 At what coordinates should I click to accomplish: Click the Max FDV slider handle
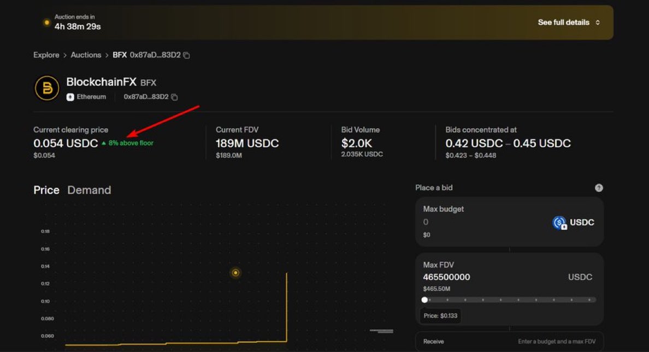[424, 300]
